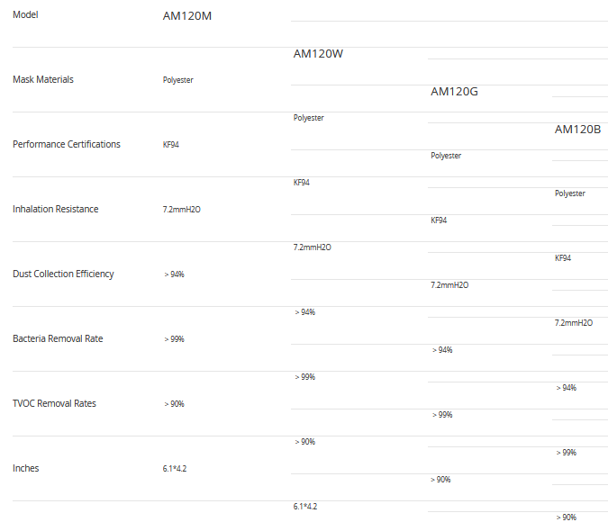This screenshot has height=531, width=608.
Task: Click the Inhalation Resistance label
Action: (x=56, y=209)
